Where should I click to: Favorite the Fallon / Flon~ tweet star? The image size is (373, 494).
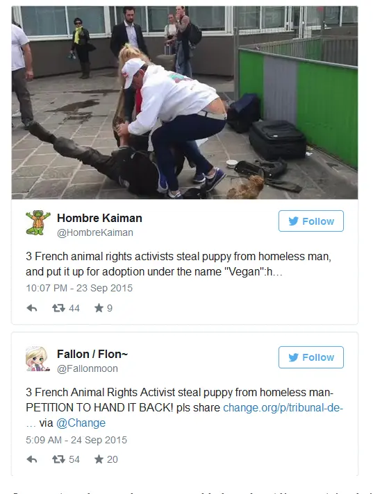pos(99,459)
